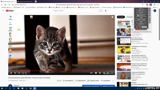160x90 pixels.
Task: Click ПОСМОТРЕТЬ АНАЛИТИКУ button
Action: 91,86
